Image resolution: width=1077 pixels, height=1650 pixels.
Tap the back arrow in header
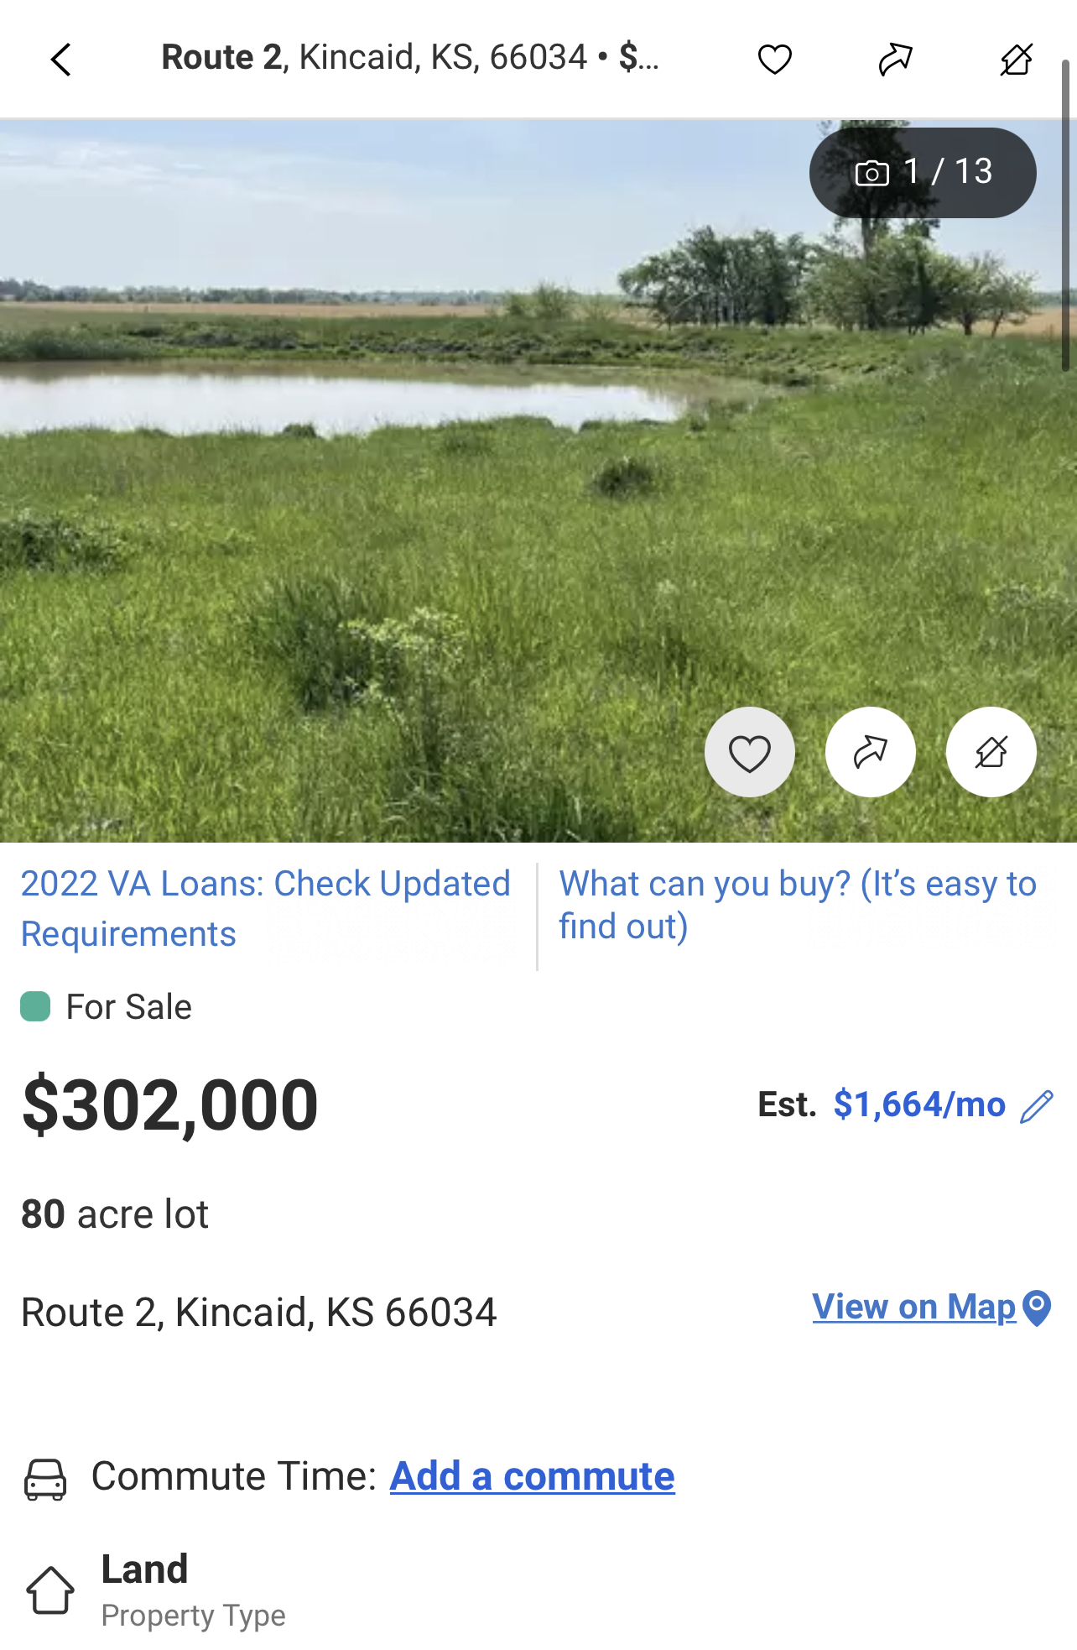coord(61,60)
